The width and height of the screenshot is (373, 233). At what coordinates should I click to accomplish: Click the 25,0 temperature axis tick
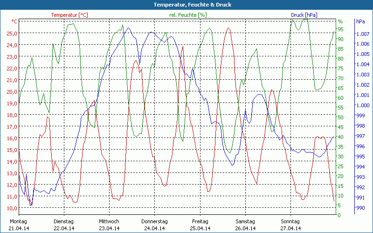[x=12, y=34]
